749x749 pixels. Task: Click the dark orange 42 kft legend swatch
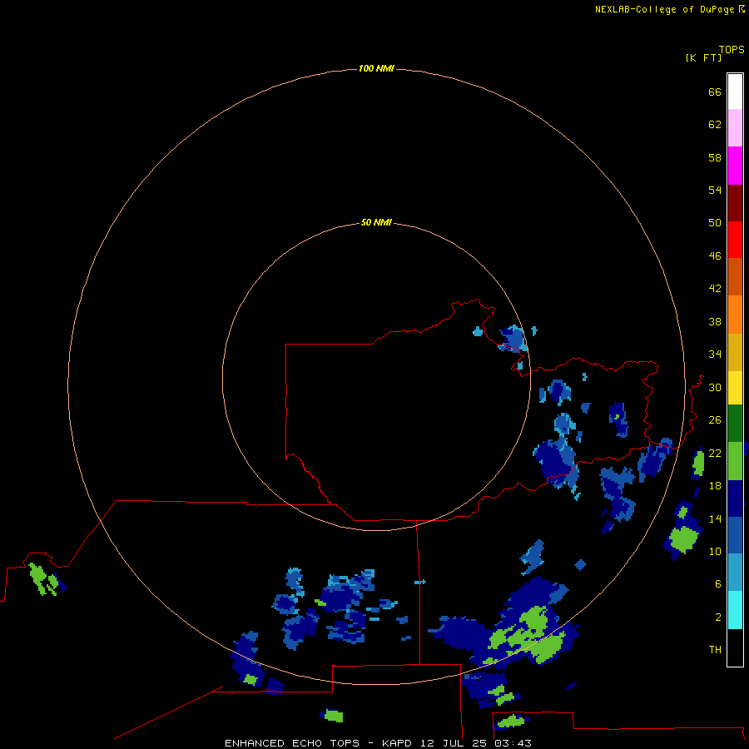[x=735, y=277]
